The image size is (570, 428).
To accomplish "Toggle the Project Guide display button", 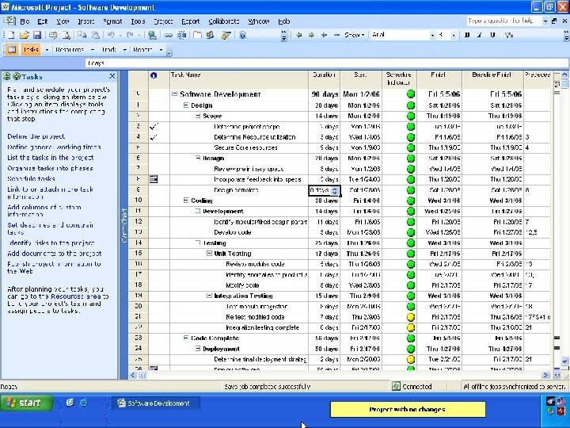I will pos(12,49).
